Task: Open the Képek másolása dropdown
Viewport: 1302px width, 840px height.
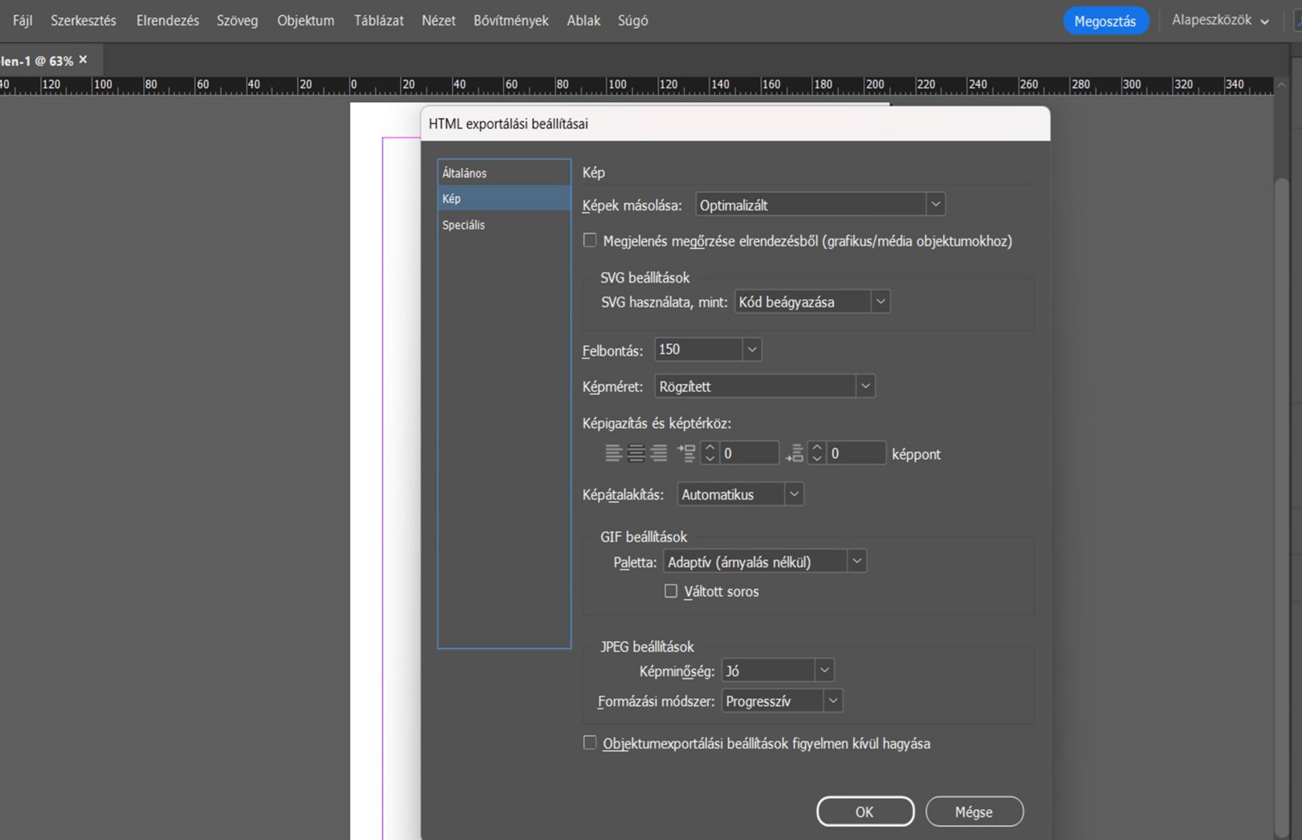Action: 935,204
